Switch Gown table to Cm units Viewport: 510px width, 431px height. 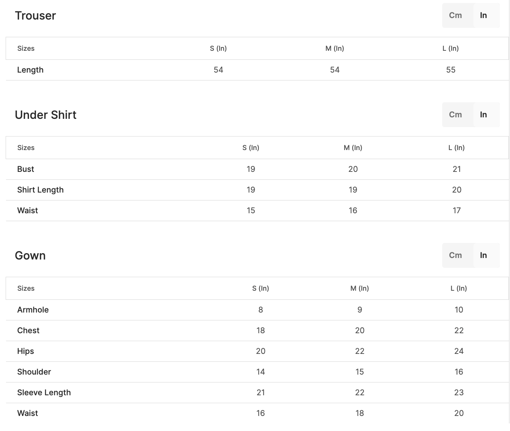coord(455,255)
